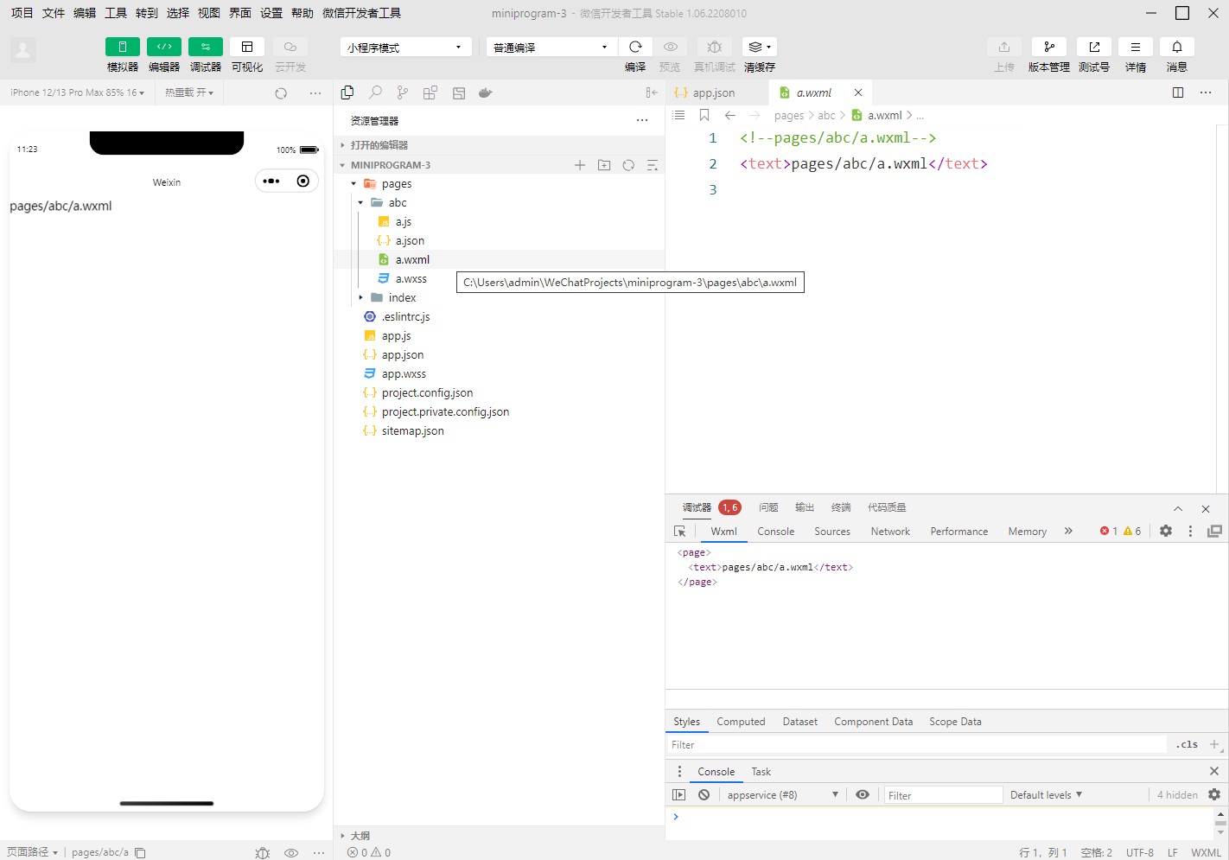
Task: Click the compile (编译) refresh icon
Action: 635,47
